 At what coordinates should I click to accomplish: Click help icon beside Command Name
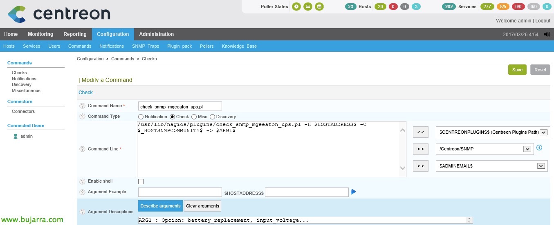coord(82,106)
